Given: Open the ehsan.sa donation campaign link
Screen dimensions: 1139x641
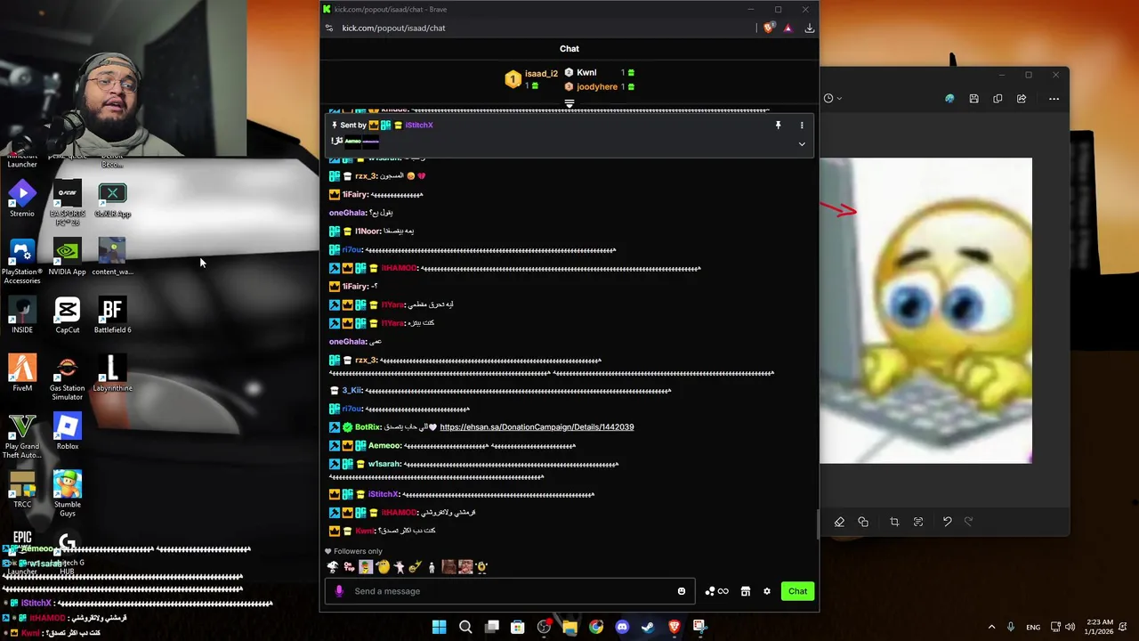Looking at the screenshot, I should (537, 427).
